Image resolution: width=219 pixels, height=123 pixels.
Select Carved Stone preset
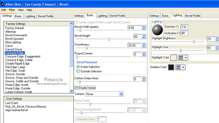pos(13,49)
